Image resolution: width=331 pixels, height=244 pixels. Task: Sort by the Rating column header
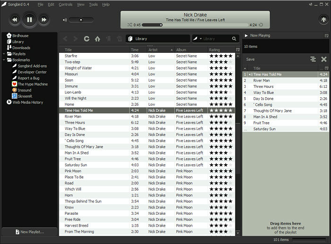[x=221, y=50]
